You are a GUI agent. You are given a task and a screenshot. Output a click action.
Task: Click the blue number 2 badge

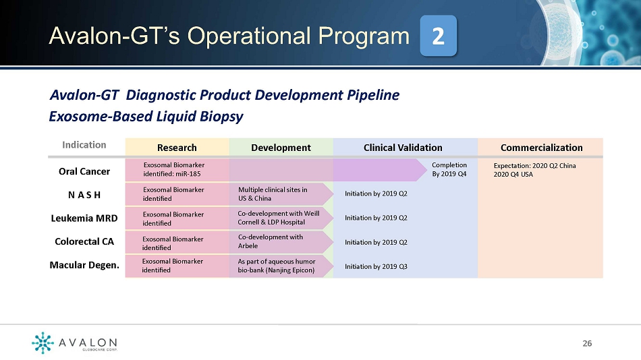click(438, 36)
